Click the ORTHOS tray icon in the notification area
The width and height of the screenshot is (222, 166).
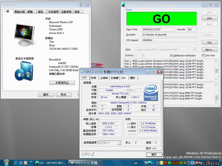[x=150, y=163]
